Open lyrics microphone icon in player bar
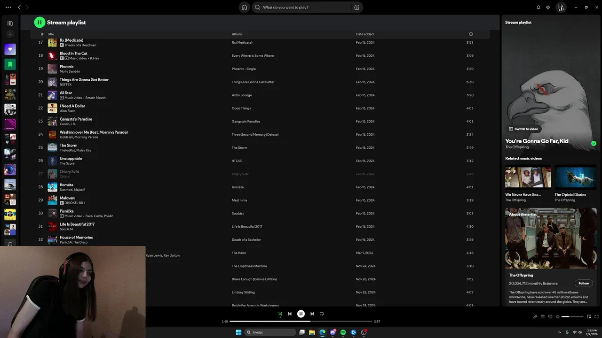 [x=535, y=317]
